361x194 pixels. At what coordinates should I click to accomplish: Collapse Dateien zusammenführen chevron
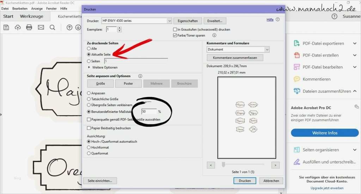click(x=355, y=91)
